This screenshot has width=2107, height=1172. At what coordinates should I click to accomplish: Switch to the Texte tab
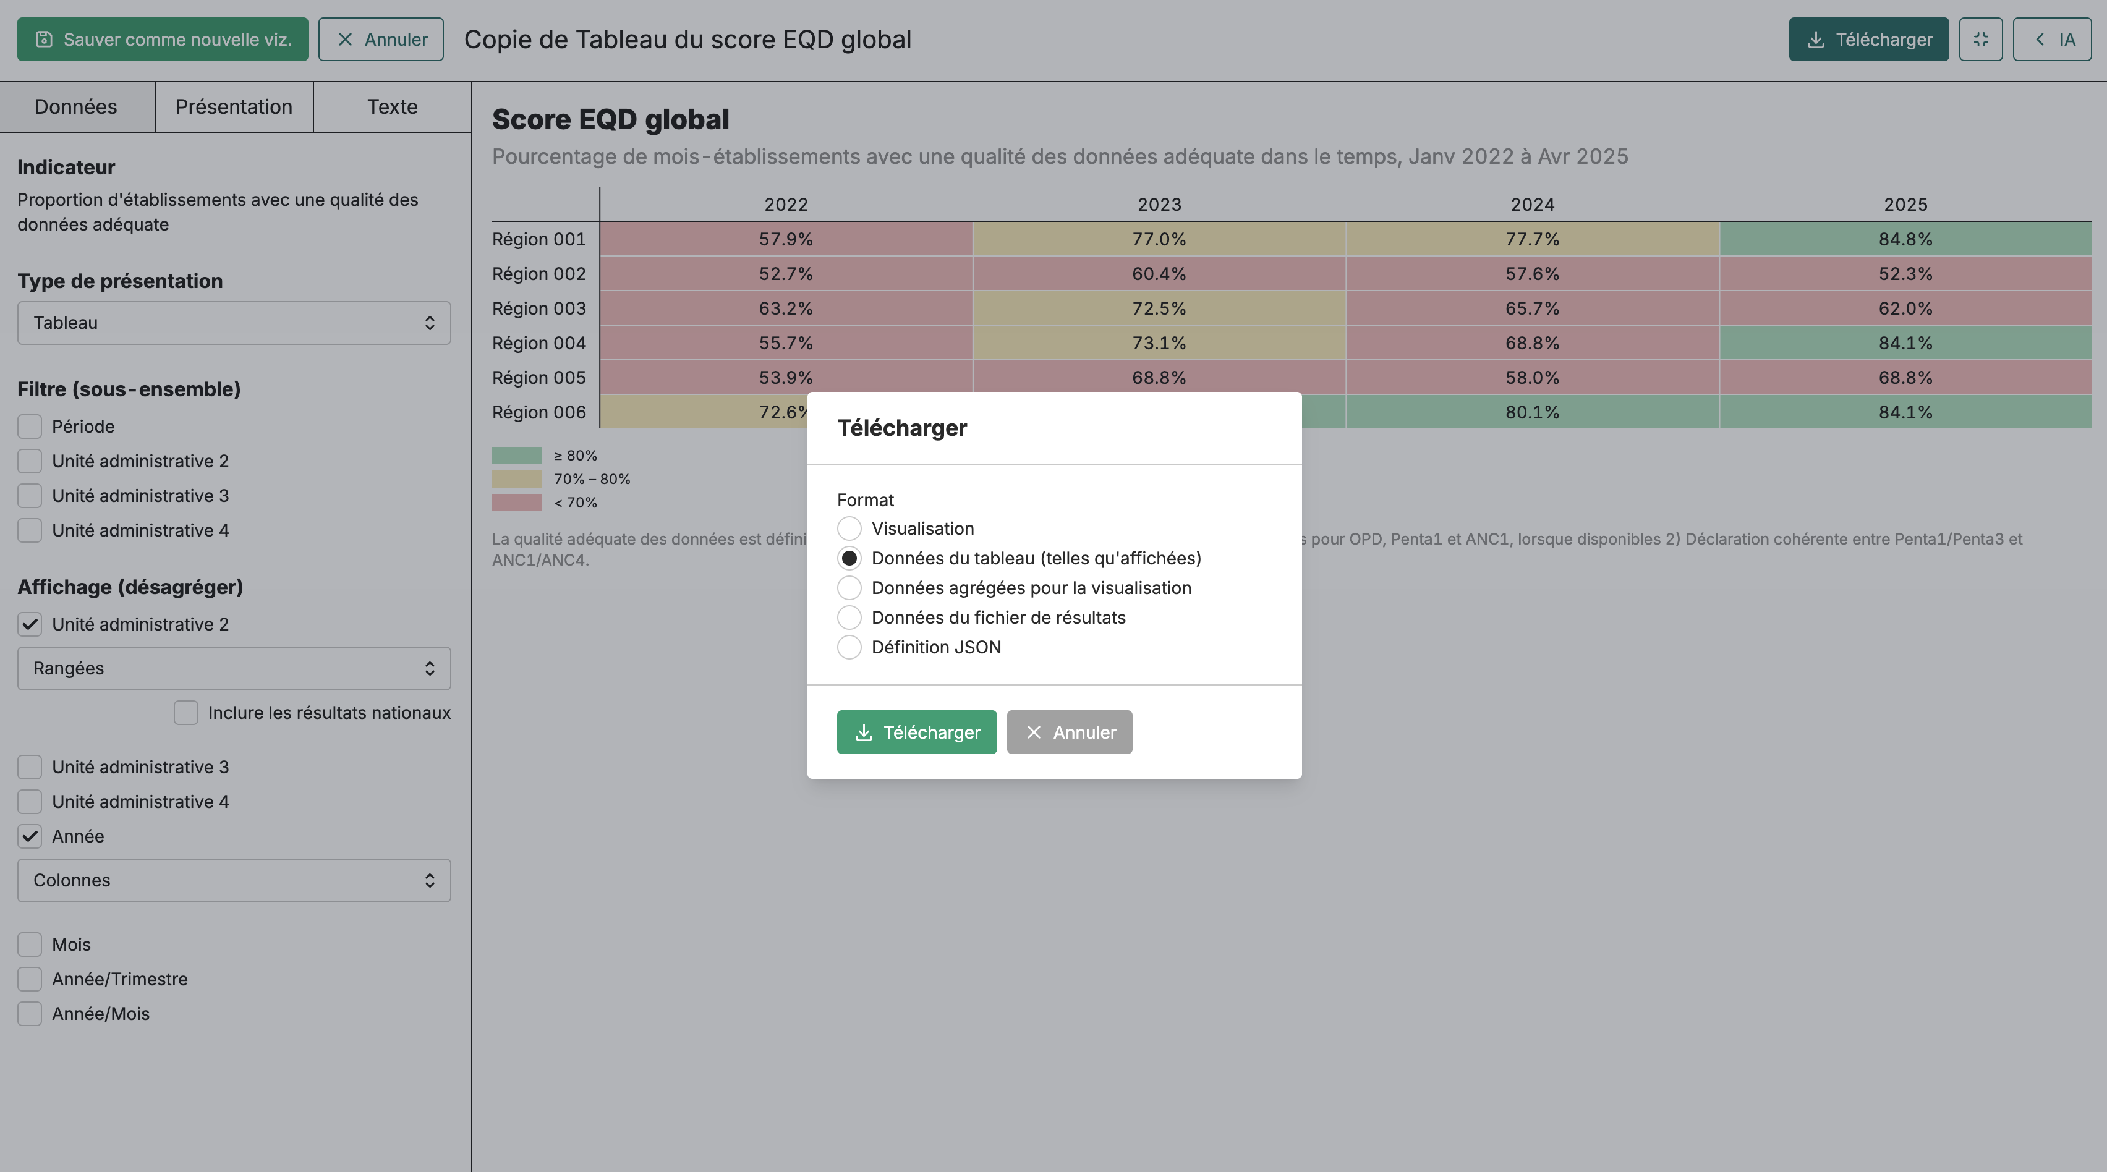tap(393, 106)
